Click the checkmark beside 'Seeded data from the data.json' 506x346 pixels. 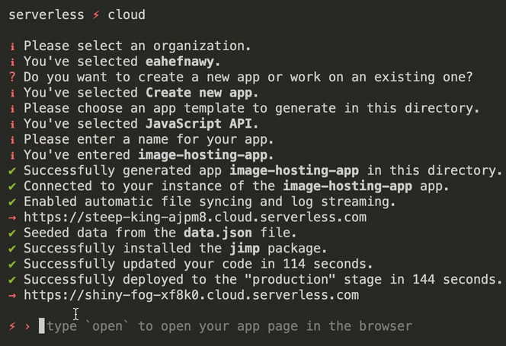click(12, 233)
